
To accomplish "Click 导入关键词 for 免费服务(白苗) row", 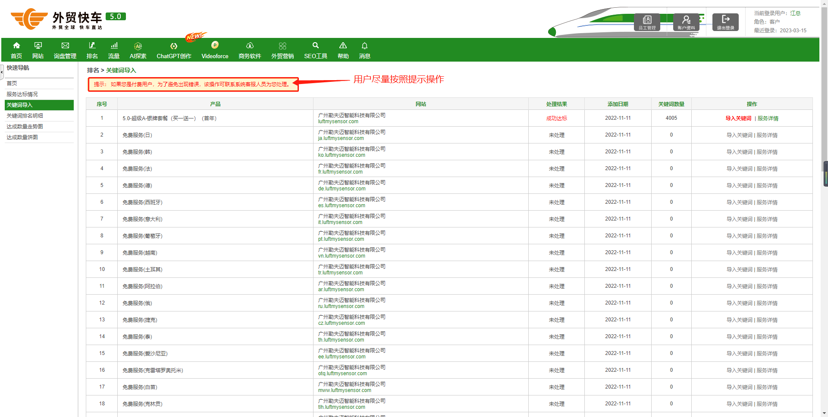I will point(739,387).
